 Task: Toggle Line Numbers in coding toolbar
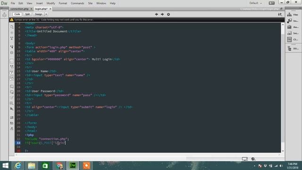pyautogui.click(x=12, y=61)
